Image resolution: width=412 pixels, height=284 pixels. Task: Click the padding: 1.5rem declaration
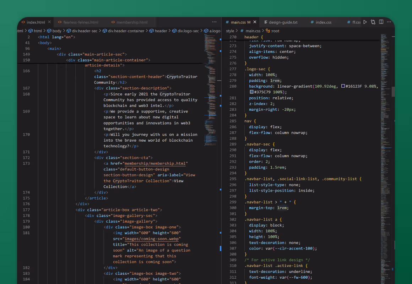tap(268, 167)
